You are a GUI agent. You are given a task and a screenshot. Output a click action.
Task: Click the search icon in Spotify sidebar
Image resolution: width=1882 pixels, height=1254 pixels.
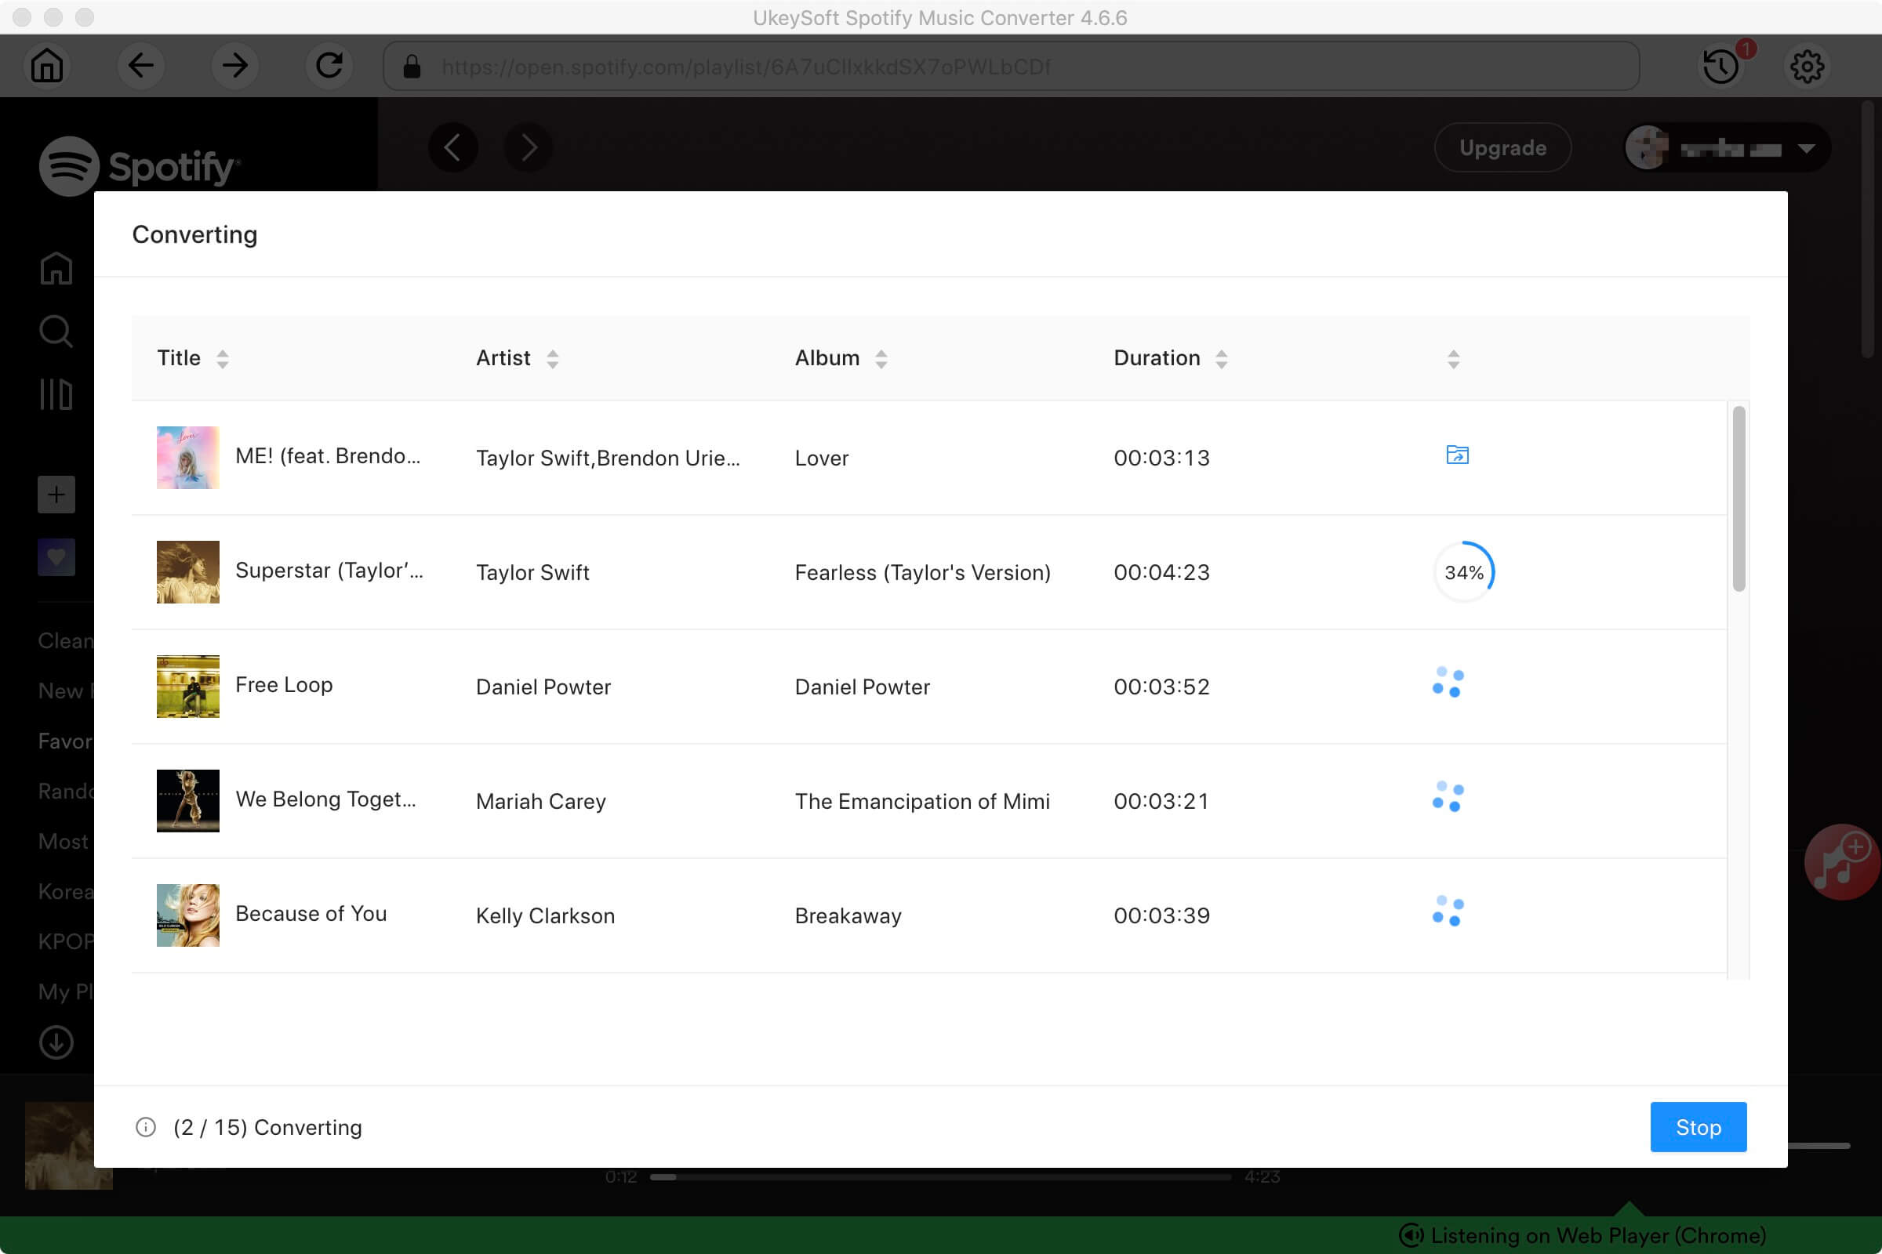pos(55,330)
